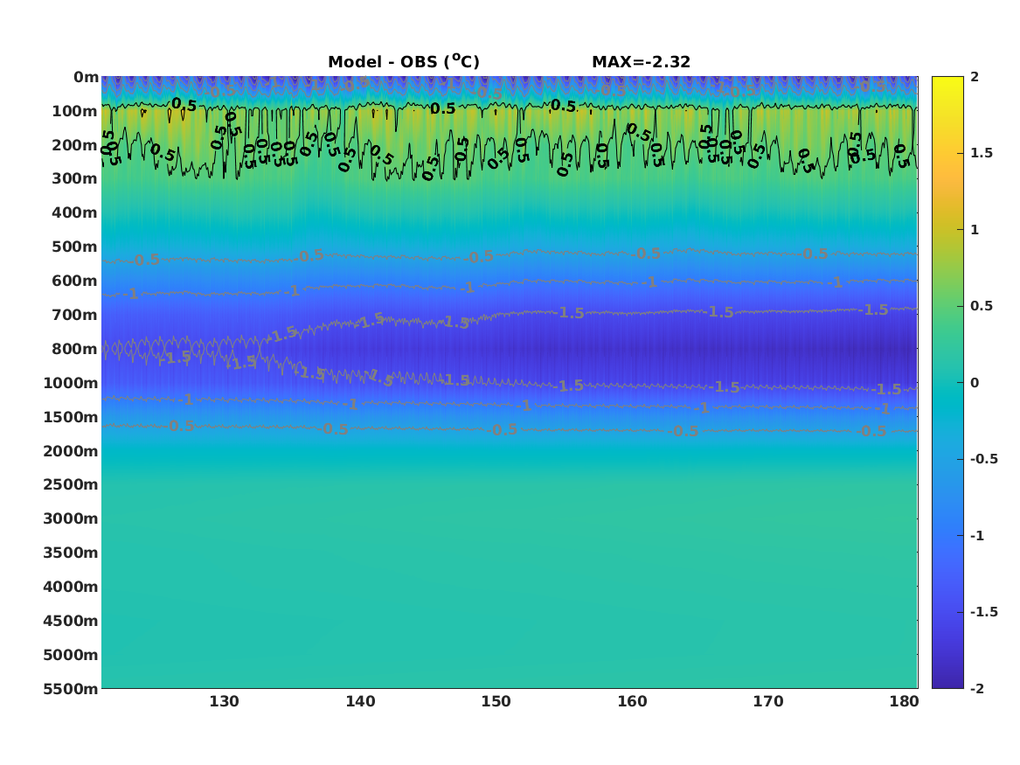1020x765 pixels.
Task: Select the '600m' depth axis label
Action: tap(75, 281)
